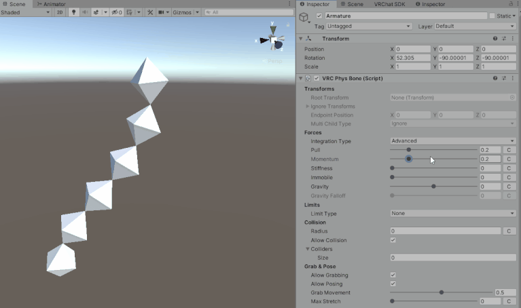The width and height of the screenshot is (521, 308).
Task: Toggle scene audio speaker icon
Action: tap(85, 12)
